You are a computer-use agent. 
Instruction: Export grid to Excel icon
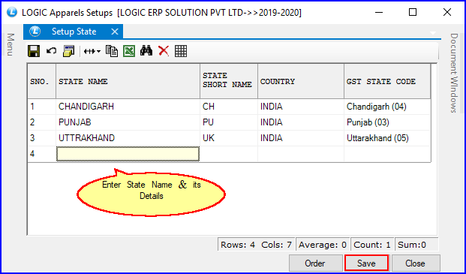click(129, 51)
